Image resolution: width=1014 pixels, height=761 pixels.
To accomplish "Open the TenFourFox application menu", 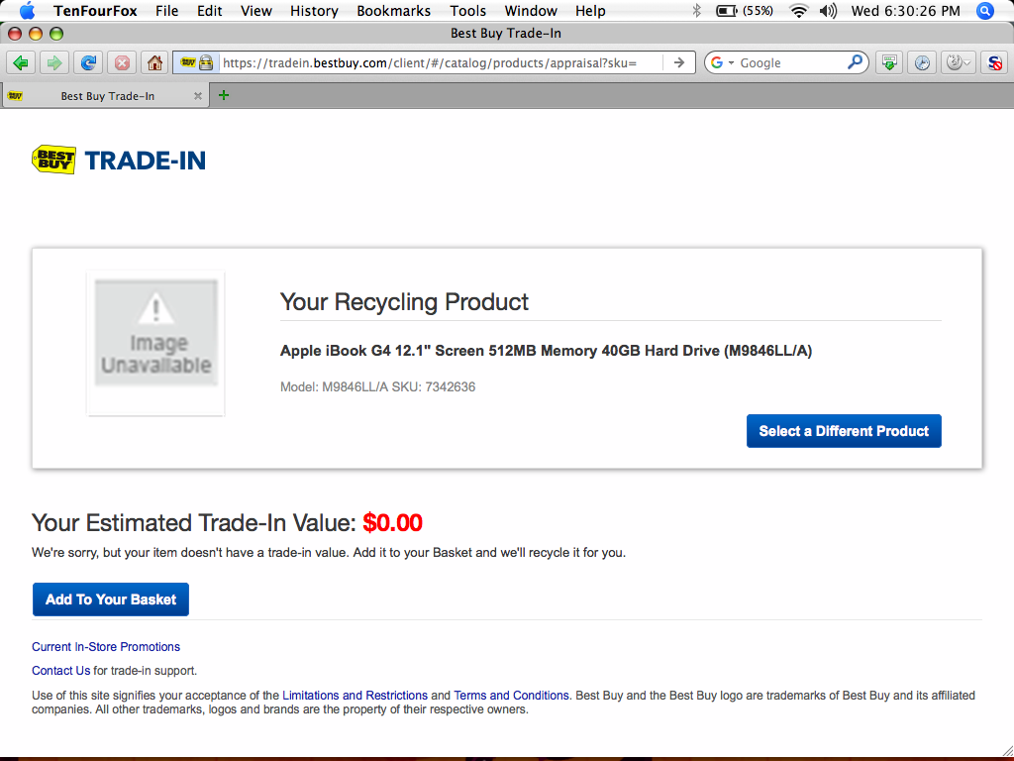I will point(95,10).
